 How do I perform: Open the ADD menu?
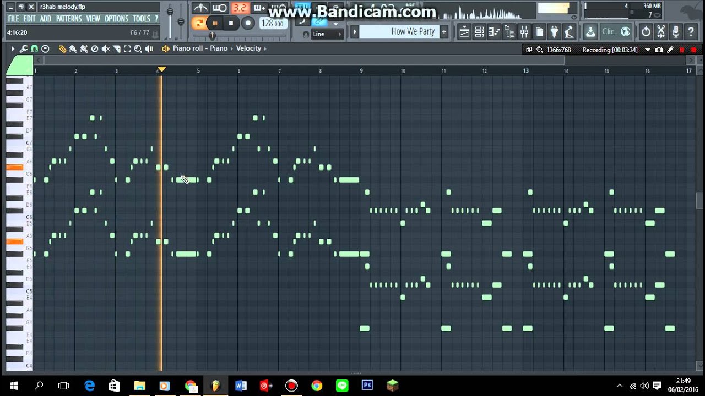point(46,19)
